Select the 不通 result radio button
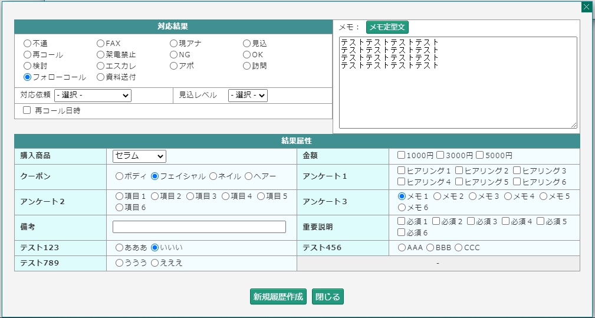This screenshot has width=595, height=318. click(27, 44)
